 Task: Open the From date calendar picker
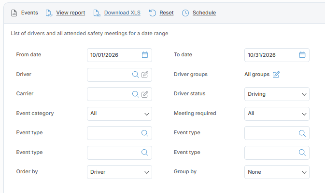tap(145, 55)
